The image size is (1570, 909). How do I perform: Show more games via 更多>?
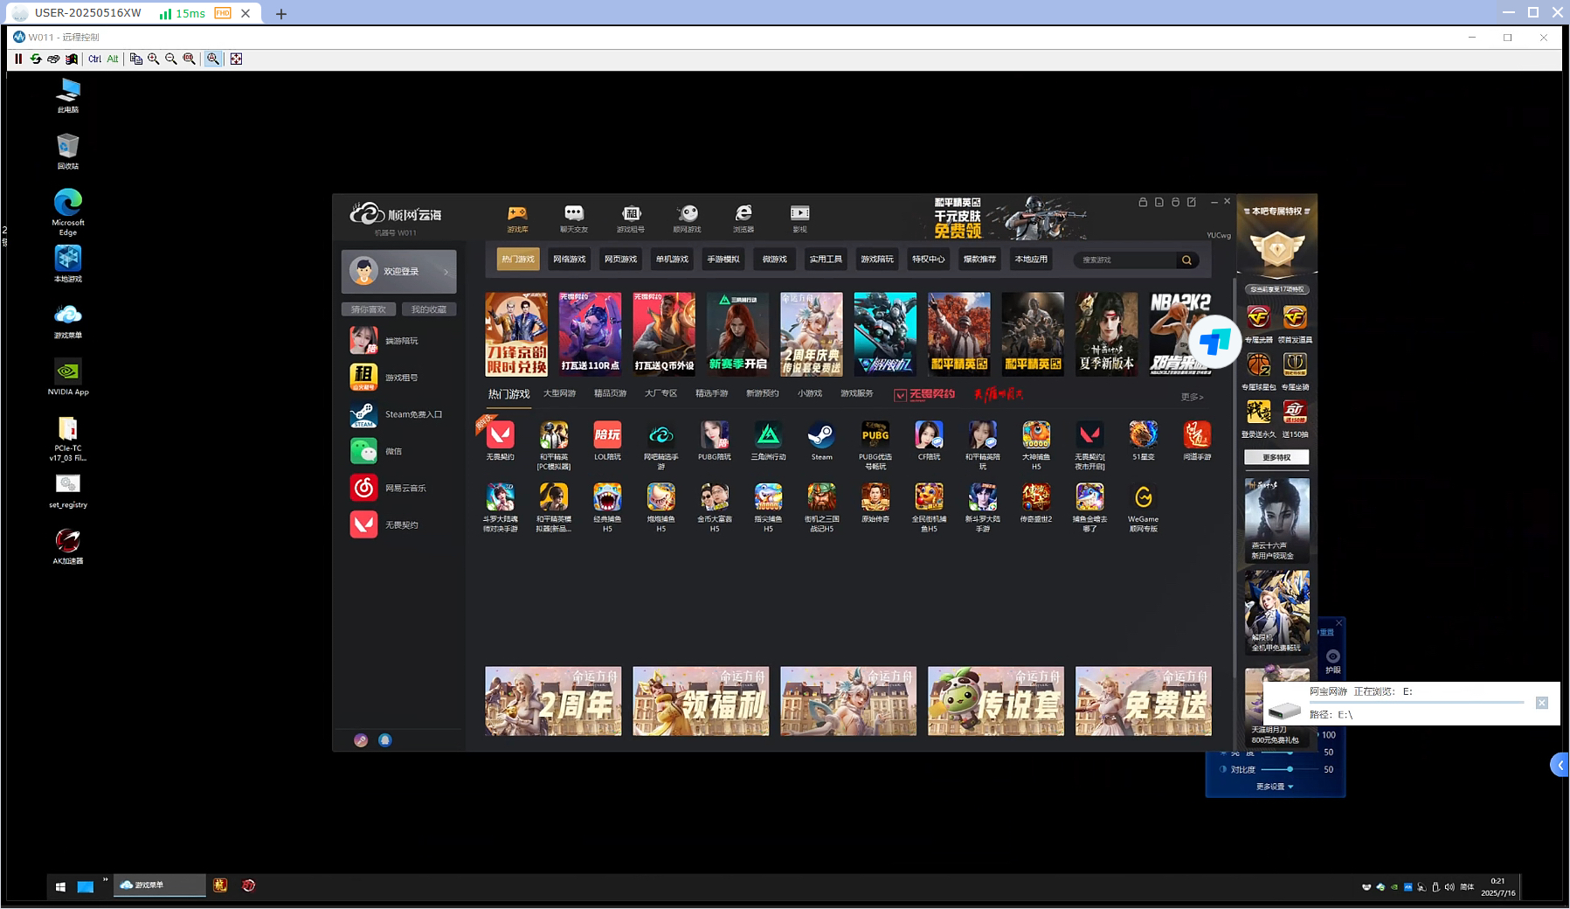coord(1193,397)
